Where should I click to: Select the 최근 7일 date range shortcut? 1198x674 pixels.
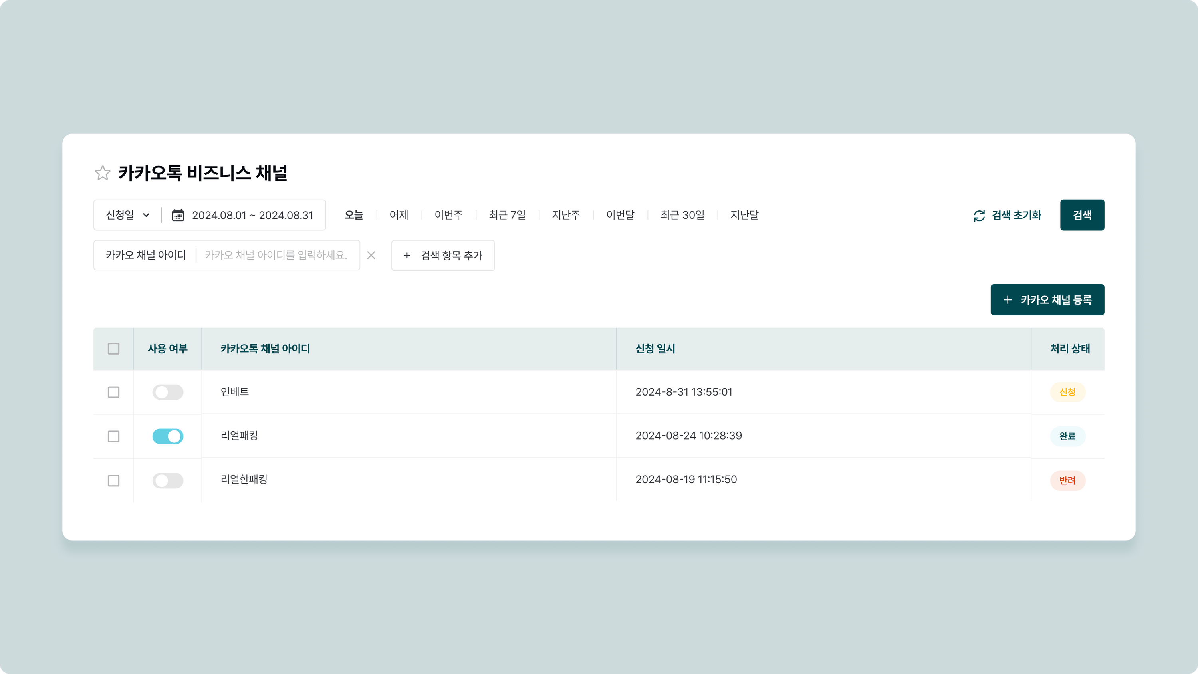(507, 215)
